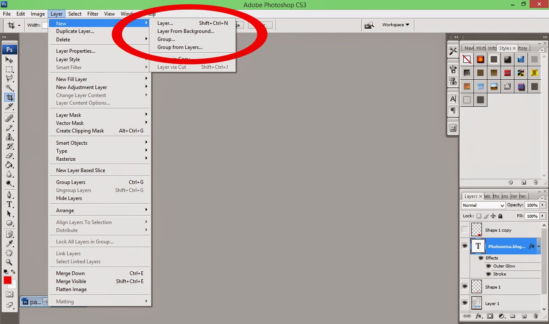Select the Brush tool
This screenshot has width=549, height=324.
9,127
